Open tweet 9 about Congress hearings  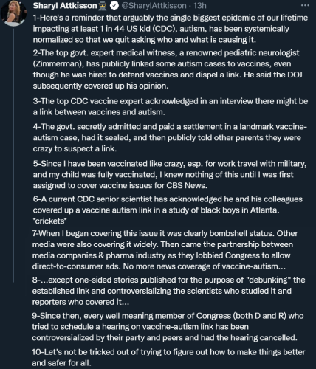point(168,327)
